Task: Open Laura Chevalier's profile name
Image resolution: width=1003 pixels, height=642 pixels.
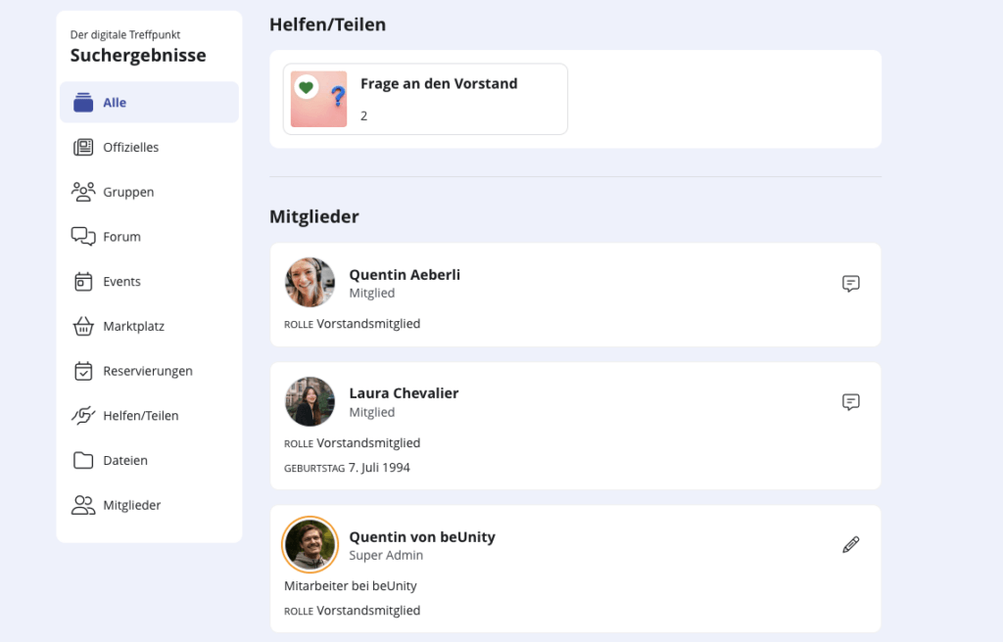Action: (x=404, y=393)
